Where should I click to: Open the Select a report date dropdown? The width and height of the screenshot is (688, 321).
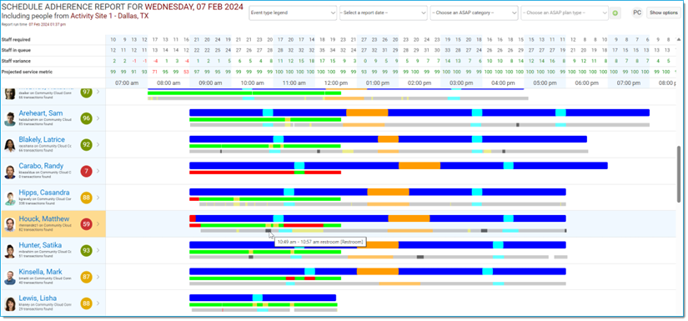click(x=383, y=13)
